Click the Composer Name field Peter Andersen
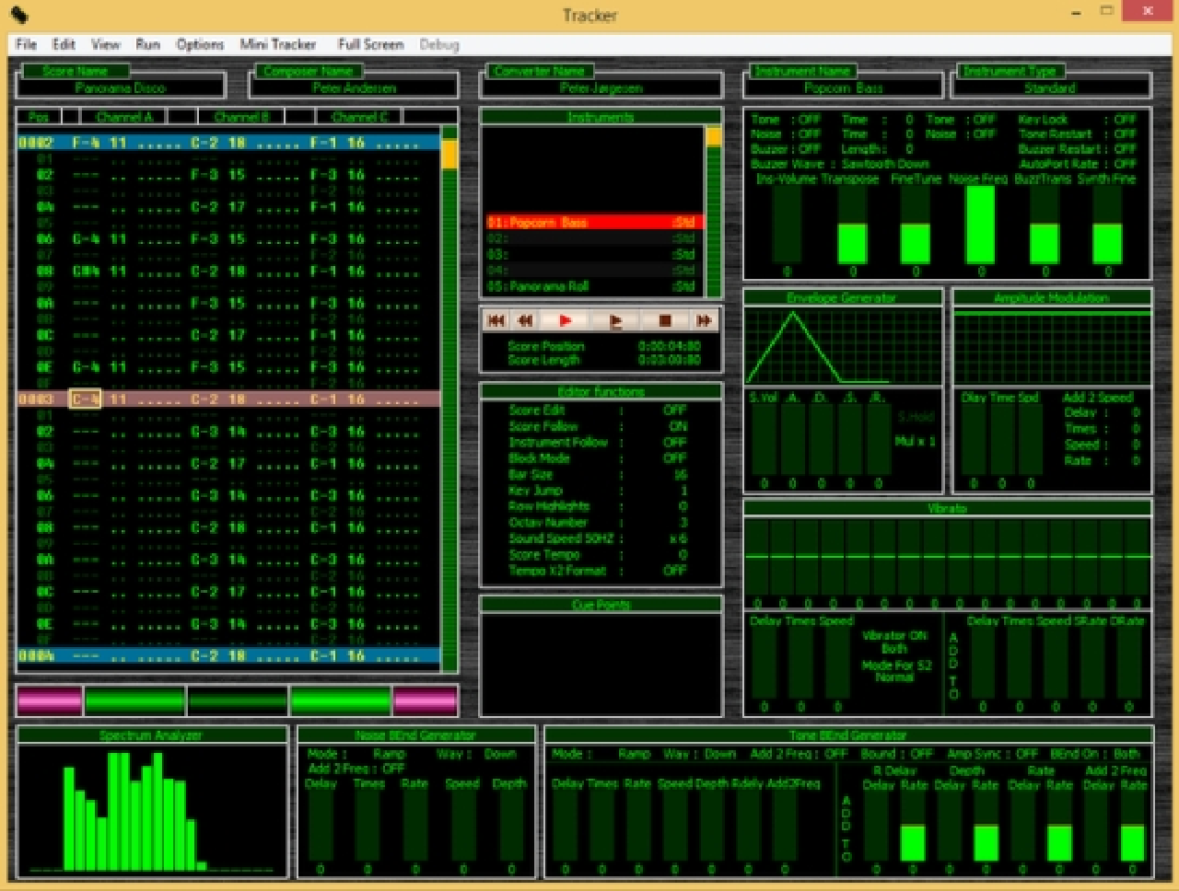Viewport: 1179px width, 891px height. 354,87
